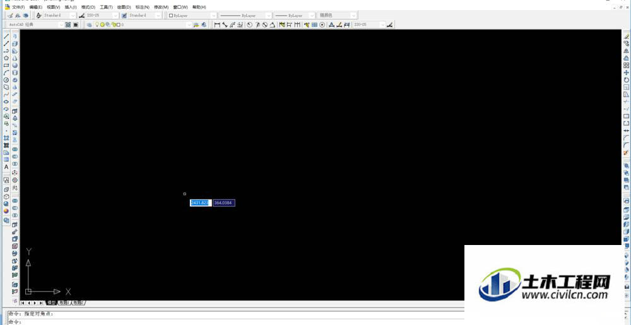Screen dimensions: 631x325
Task: Click the Radius dimension tool
Action: 249,25
